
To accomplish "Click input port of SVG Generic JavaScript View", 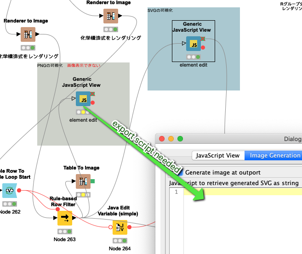I will 184,44.
